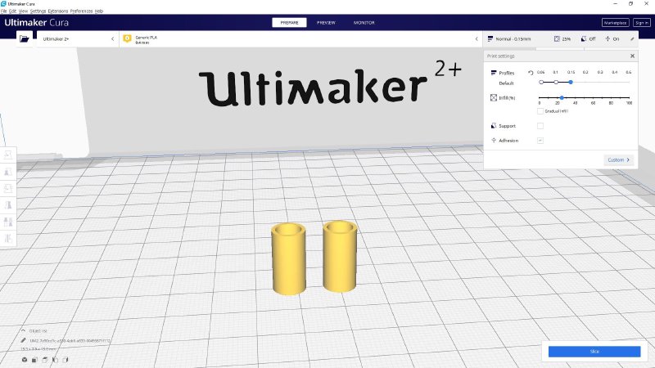Click the edit pencil in print settings bar
Viewport: 655px width, 368px height.
[x=632, y=38]
